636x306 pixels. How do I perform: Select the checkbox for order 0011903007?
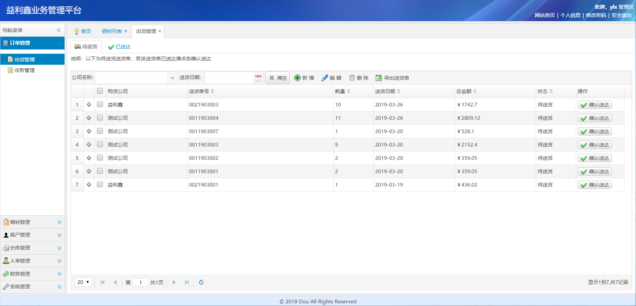100,131
